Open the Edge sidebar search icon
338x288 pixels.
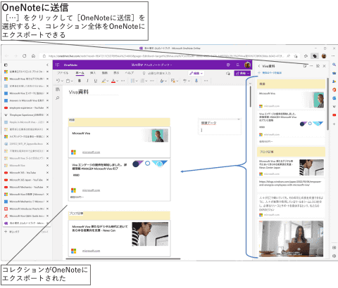point(334,65)
